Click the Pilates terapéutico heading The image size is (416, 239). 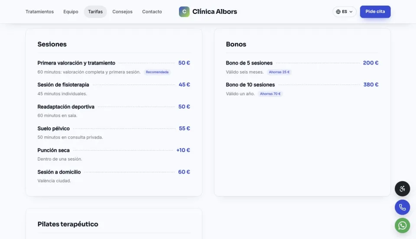(x=68, y=224)
